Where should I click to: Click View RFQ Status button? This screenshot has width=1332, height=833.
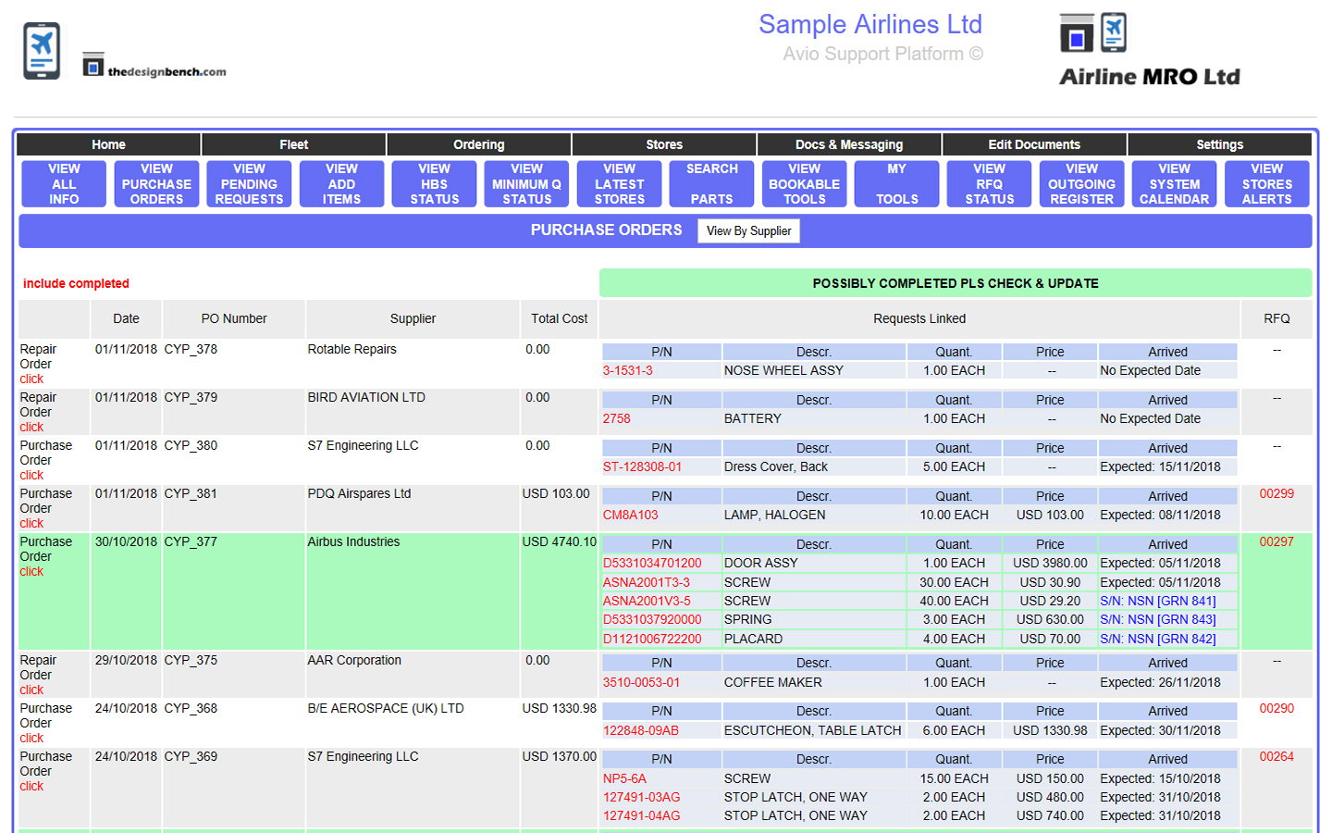click(x=989, y=184)
